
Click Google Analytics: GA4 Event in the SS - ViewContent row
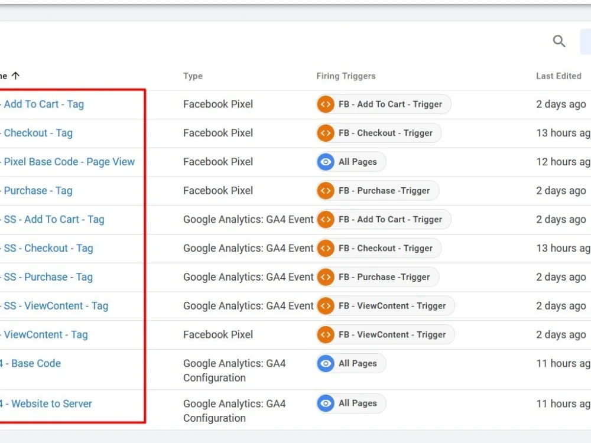(248, 306)
